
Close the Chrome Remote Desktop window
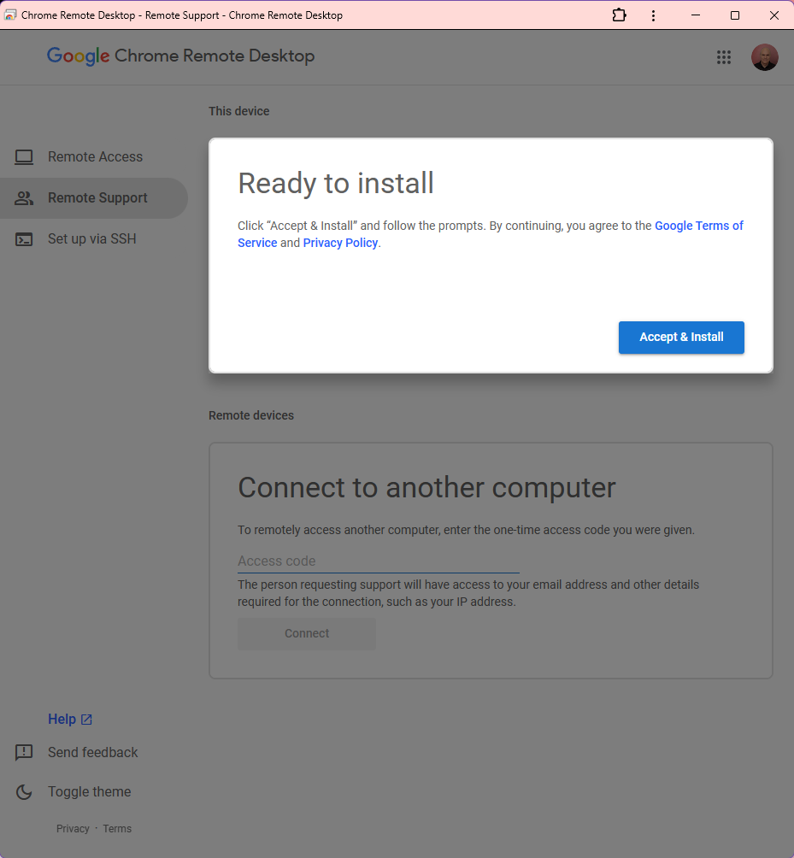[x=773, y=15]
